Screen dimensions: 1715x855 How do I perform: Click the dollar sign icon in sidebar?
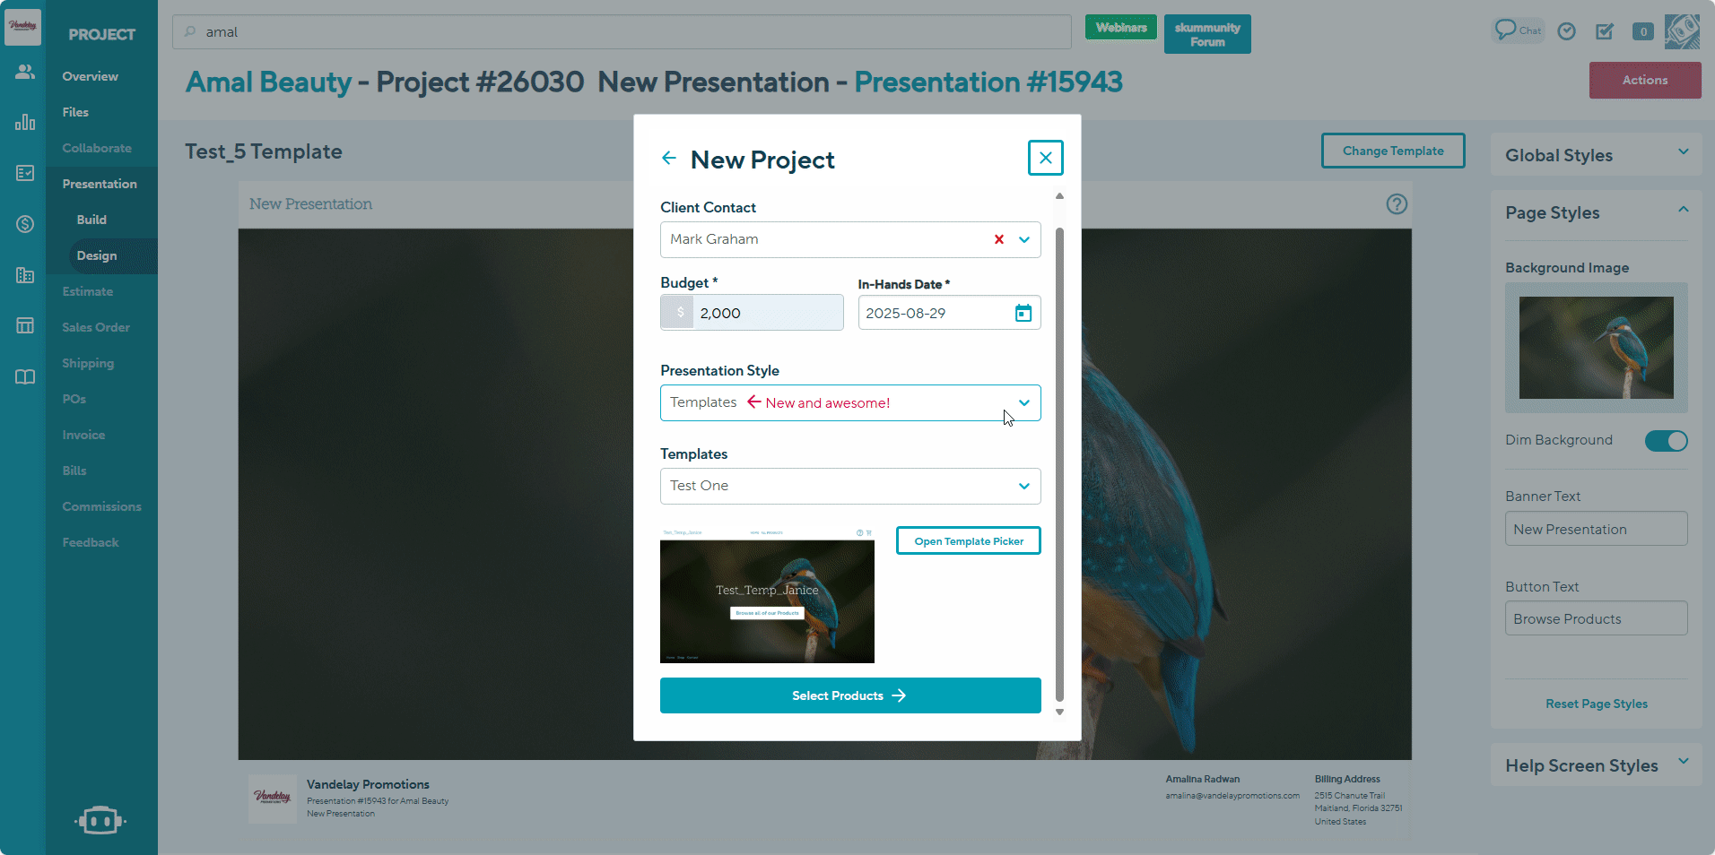pyautogui.click(x=24, y=224)
